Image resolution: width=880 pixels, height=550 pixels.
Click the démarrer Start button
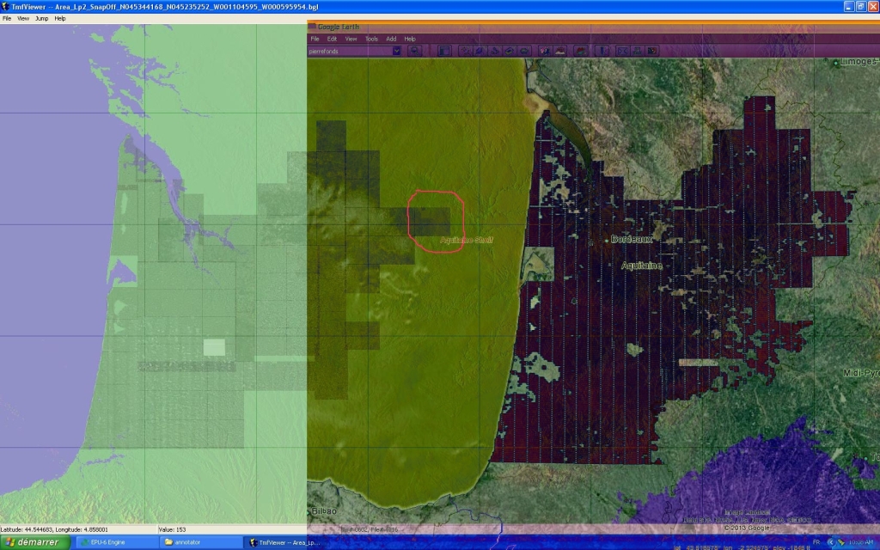click(x=34, y=542)
